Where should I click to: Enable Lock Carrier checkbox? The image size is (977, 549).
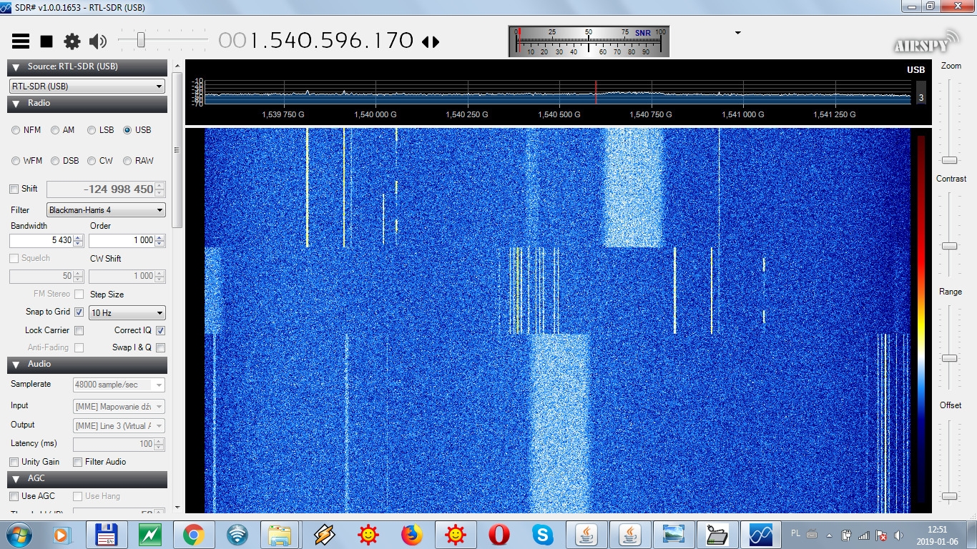click(79, 331)
